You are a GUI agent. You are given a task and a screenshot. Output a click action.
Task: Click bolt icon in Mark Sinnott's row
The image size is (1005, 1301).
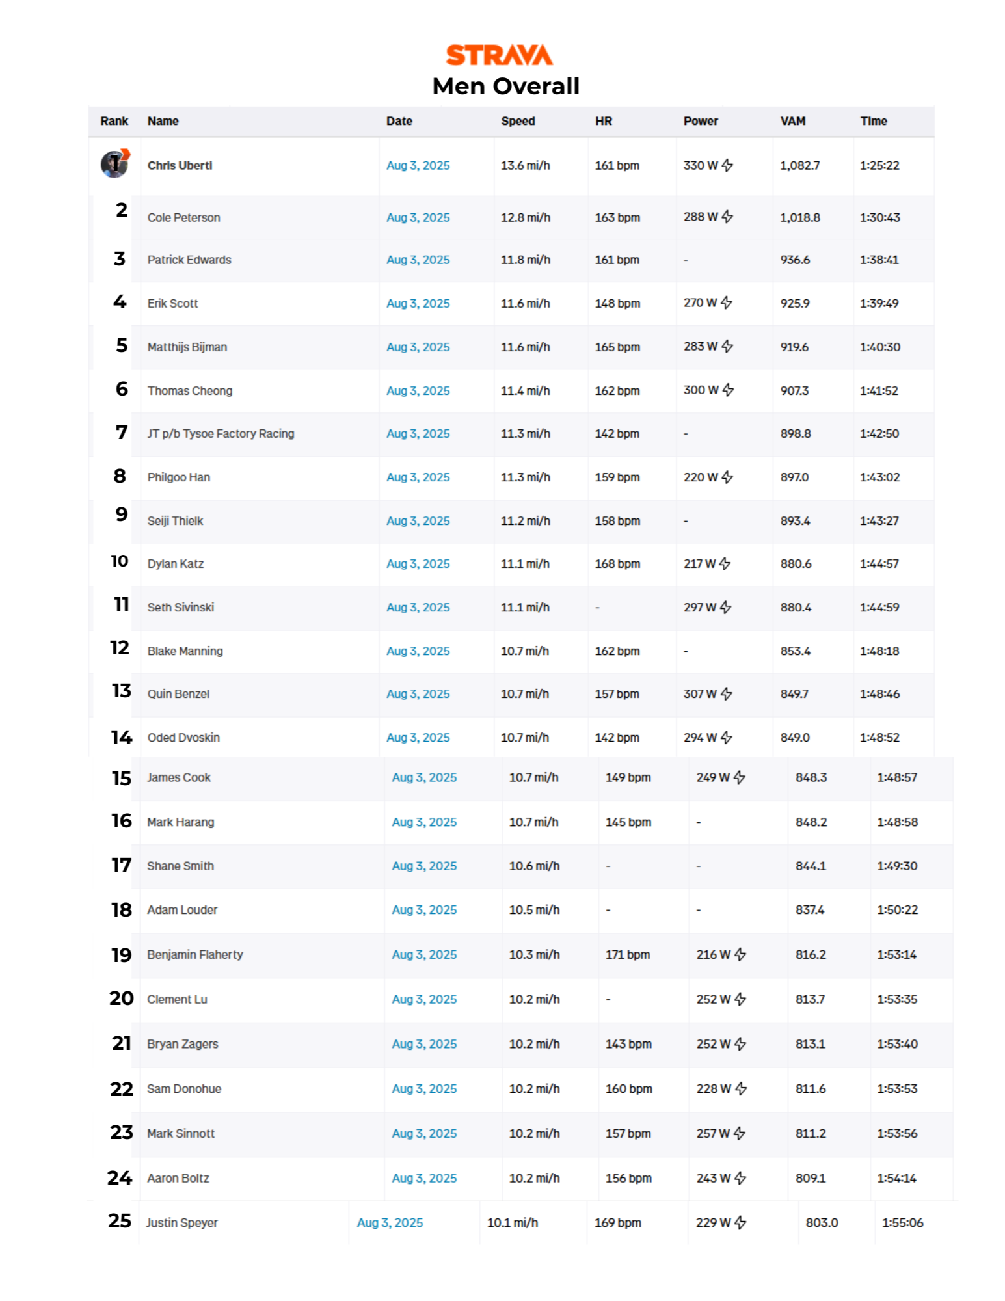[740, 1133]
